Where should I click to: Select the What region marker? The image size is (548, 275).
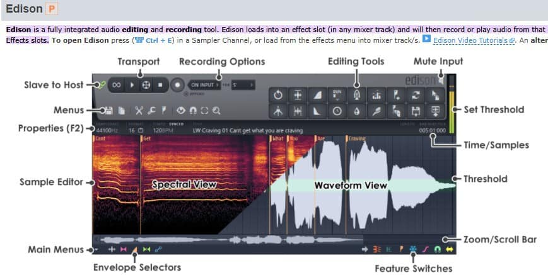[277, 138]
